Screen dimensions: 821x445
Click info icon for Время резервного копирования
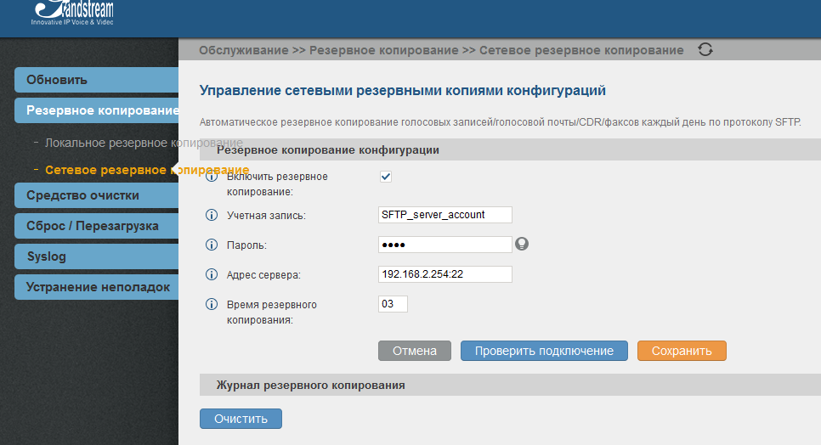click(x=212, y=304)
